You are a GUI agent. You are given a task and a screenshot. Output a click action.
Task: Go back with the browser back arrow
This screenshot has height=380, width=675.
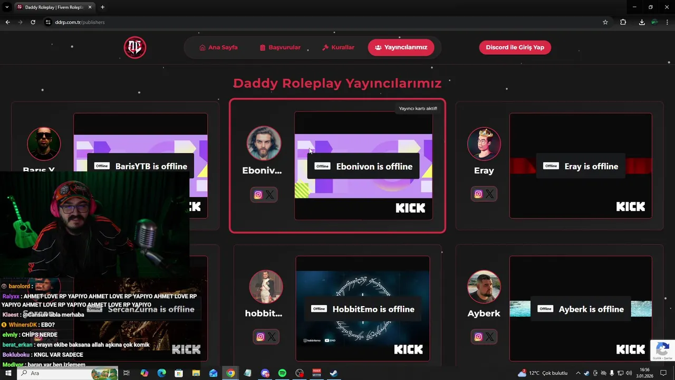pos(8,22)
